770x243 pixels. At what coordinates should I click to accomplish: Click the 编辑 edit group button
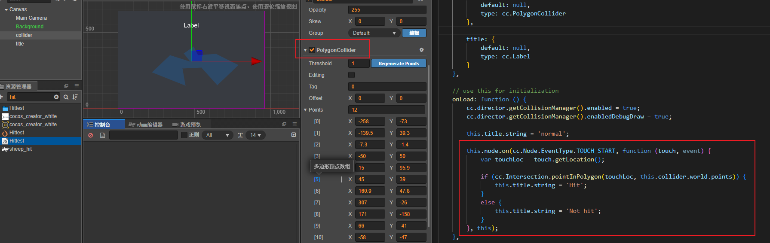pyautogui.click(x=414, y=33)
